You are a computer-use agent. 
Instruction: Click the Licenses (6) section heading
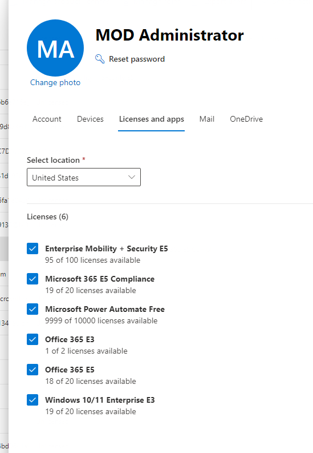pos(47,217)
